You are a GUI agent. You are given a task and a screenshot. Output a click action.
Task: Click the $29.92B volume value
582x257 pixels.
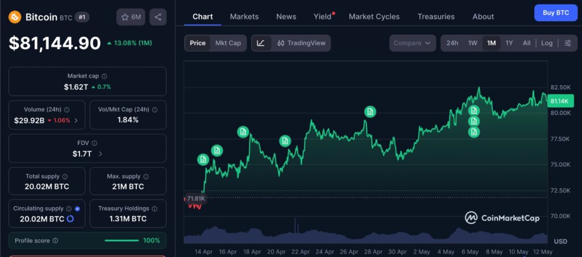point(30,121)
